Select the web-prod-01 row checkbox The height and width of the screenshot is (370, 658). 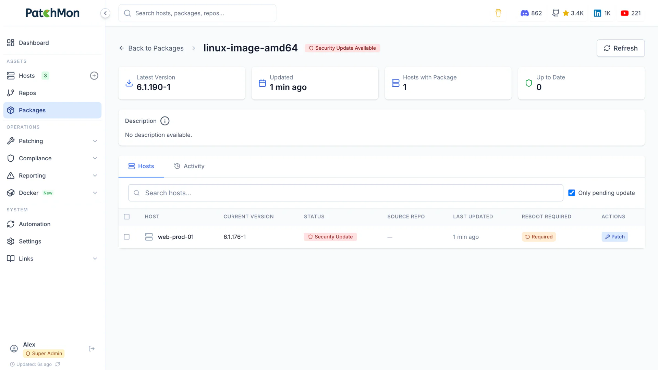click(127, 237)
